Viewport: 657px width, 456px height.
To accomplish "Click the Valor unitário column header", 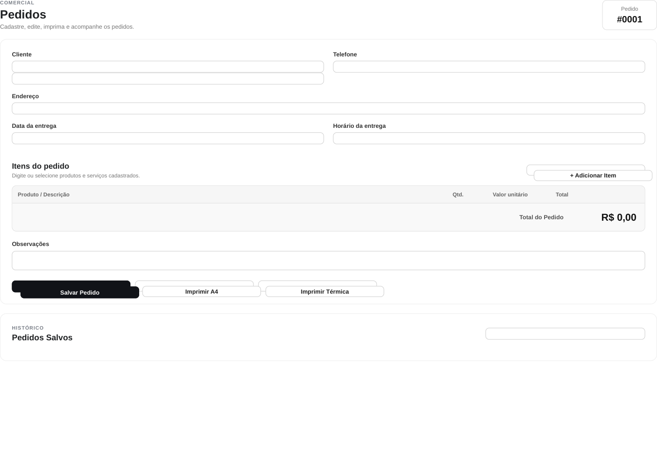I will (510, 194).
